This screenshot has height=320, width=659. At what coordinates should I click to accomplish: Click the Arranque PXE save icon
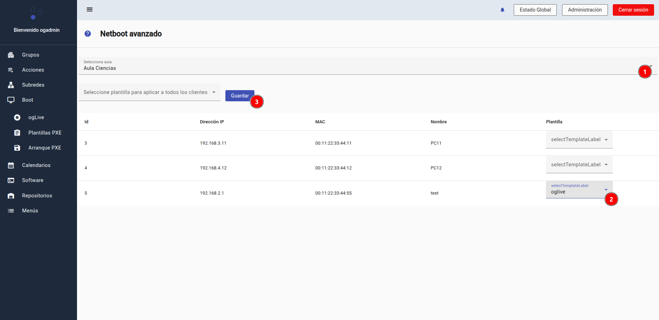[x=17, y=148]
